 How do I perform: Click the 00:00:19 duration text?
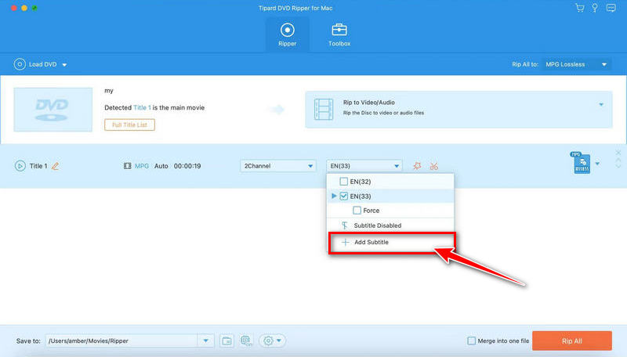click(x=187, y=166)
